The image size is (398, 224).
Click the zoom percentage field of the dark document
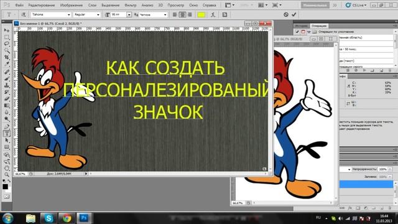point(21,174)
